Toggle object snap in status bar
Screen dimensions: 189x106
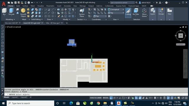[123, 98]
